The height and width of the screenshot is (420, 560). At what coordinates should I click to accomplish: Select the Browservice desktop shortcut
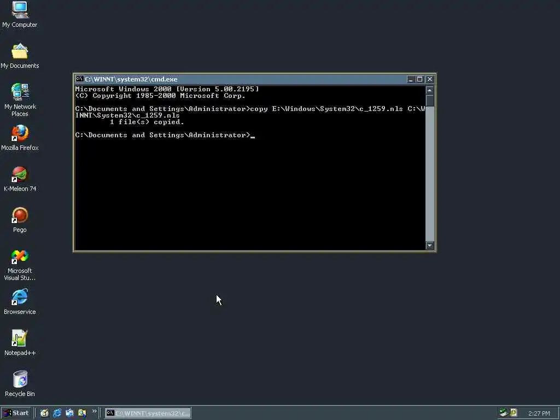[x=20, y=302]
